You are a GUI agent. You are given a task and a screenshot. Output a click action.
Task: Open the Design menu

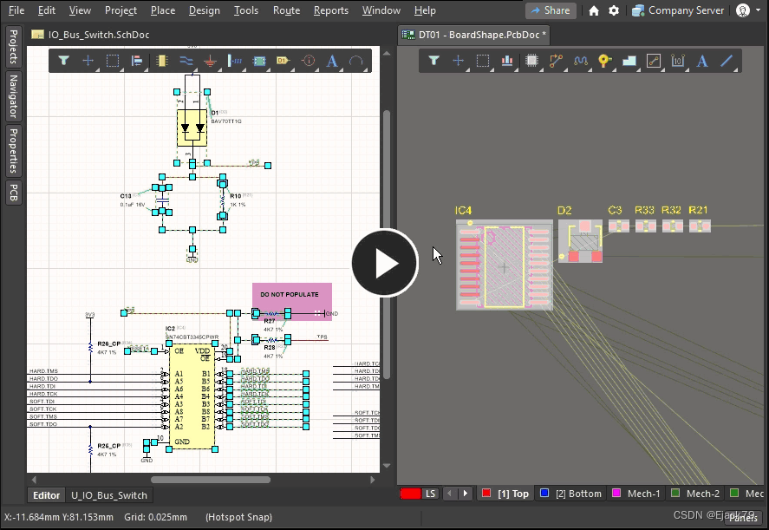(204, 10)
